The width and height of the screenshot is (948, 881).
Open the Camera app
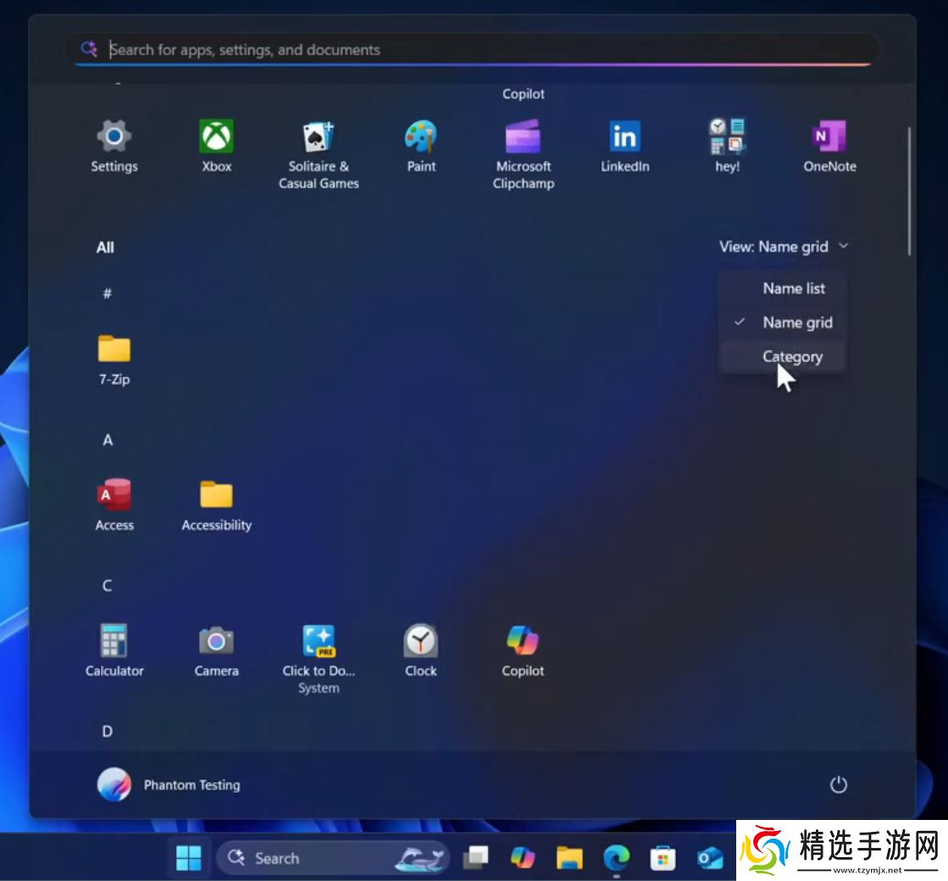tap(216, 650)
